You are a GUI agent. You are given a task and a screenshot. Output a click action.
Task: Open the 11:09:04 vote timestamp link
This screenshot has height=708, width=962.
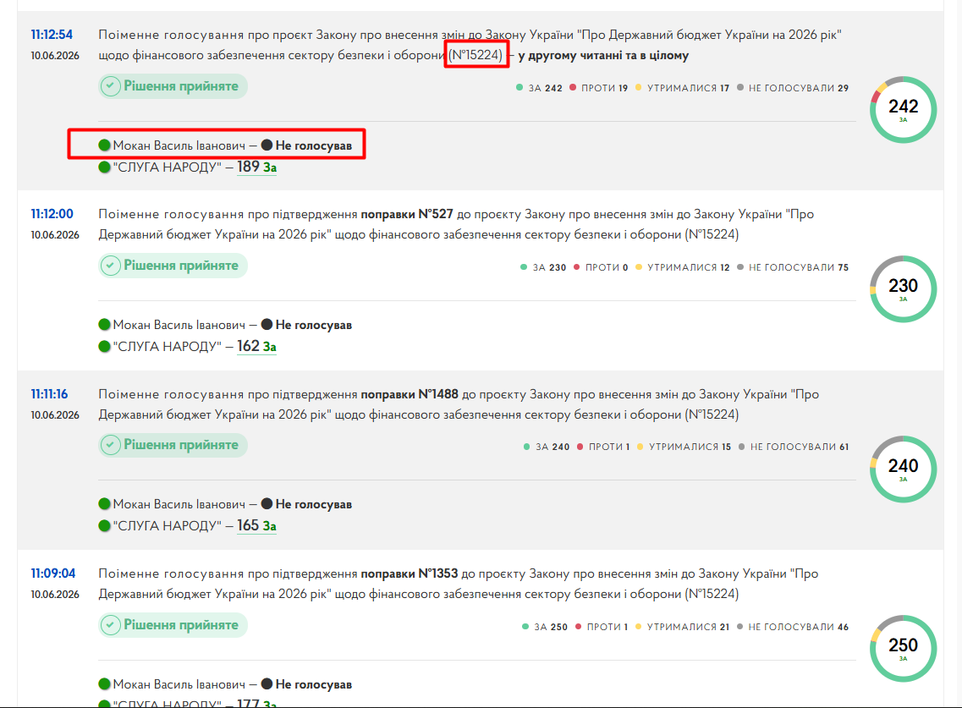coord(52,573)
